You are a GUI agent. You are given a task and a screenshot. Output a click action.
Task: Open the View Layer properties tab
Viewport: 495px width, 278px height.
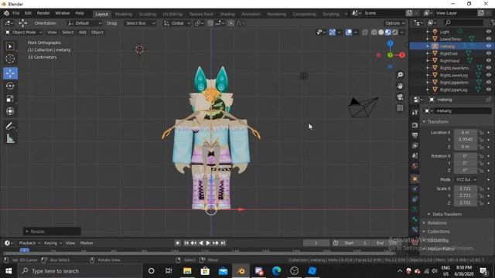[x=415, y=145]
